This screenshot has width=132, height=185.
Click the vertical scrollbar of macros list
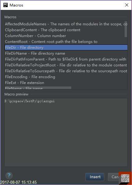126,29
